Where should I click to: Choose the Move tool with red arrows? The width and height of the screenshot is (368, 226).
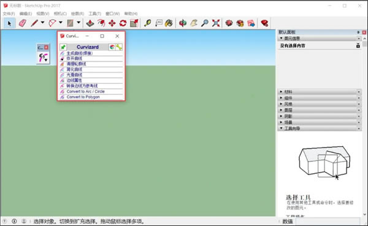(112, 23)
